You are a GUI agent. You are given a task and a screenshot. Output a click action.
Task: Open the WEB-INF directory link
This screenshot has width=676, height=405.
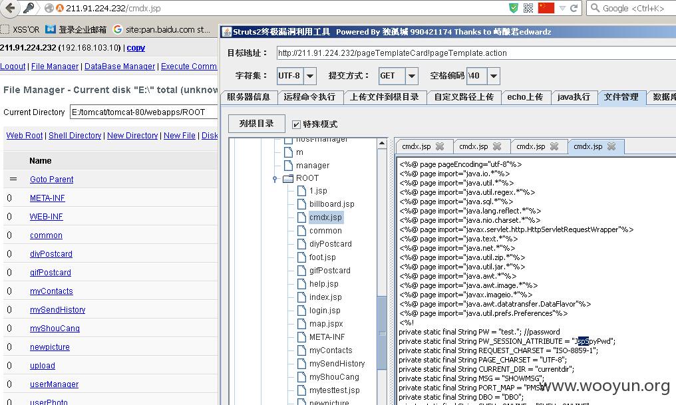coord(46,216)
